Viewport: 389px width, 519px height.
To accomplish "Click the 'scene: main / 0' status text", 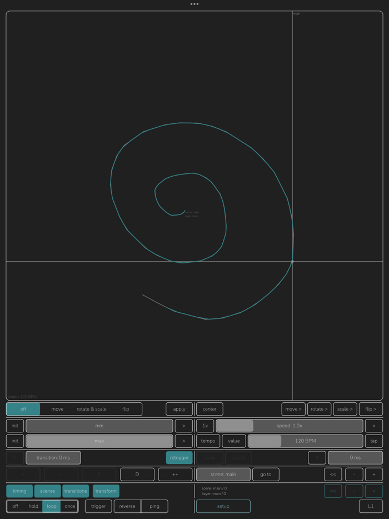I will [214, 488].
